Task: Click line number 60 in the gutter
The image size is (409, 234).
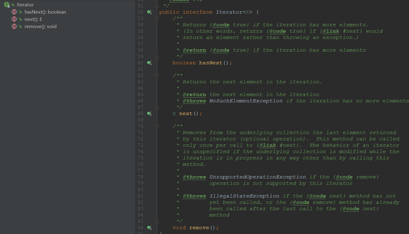Action: click(140, 63)
